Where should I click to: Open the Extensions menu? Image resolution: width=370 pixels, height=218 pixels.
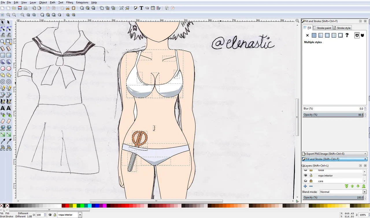[x=82, y=2]
